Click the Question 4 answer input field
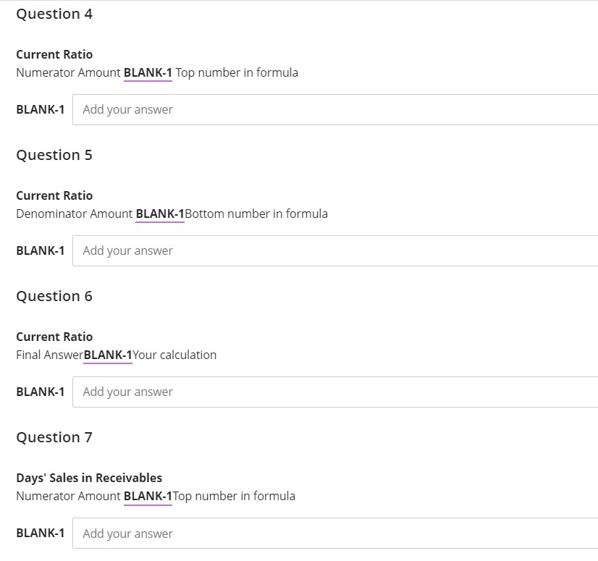598x561 pixels. (x=290, y=109)
